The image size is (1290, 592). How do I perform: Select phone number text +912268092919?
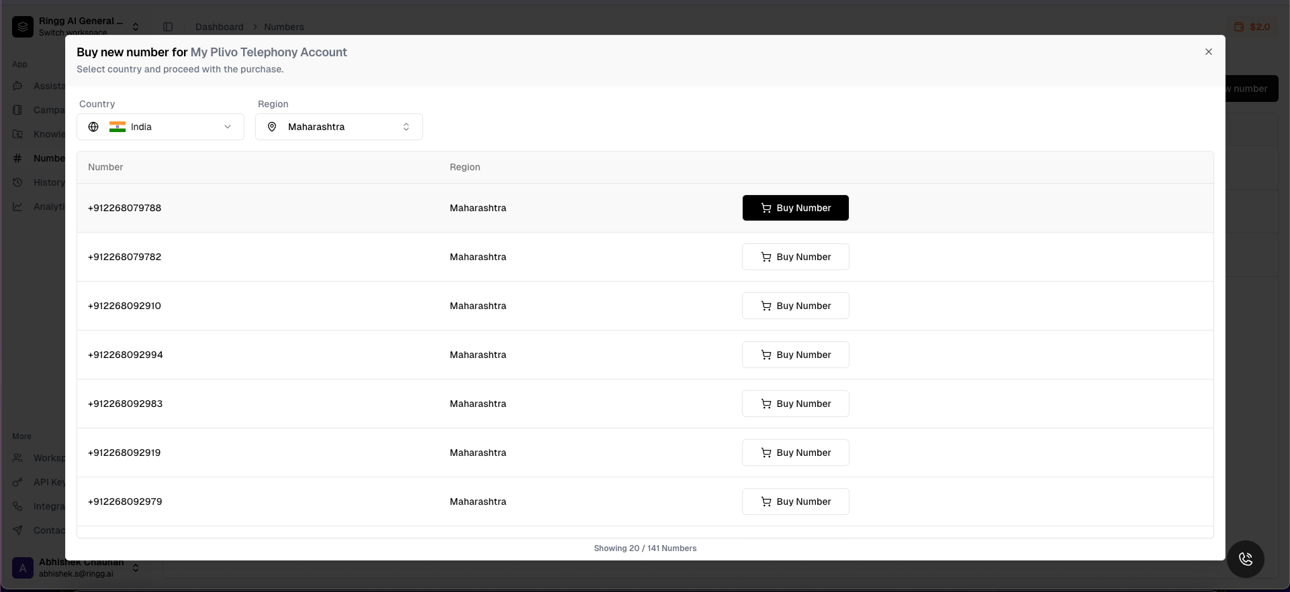point(124,453)
